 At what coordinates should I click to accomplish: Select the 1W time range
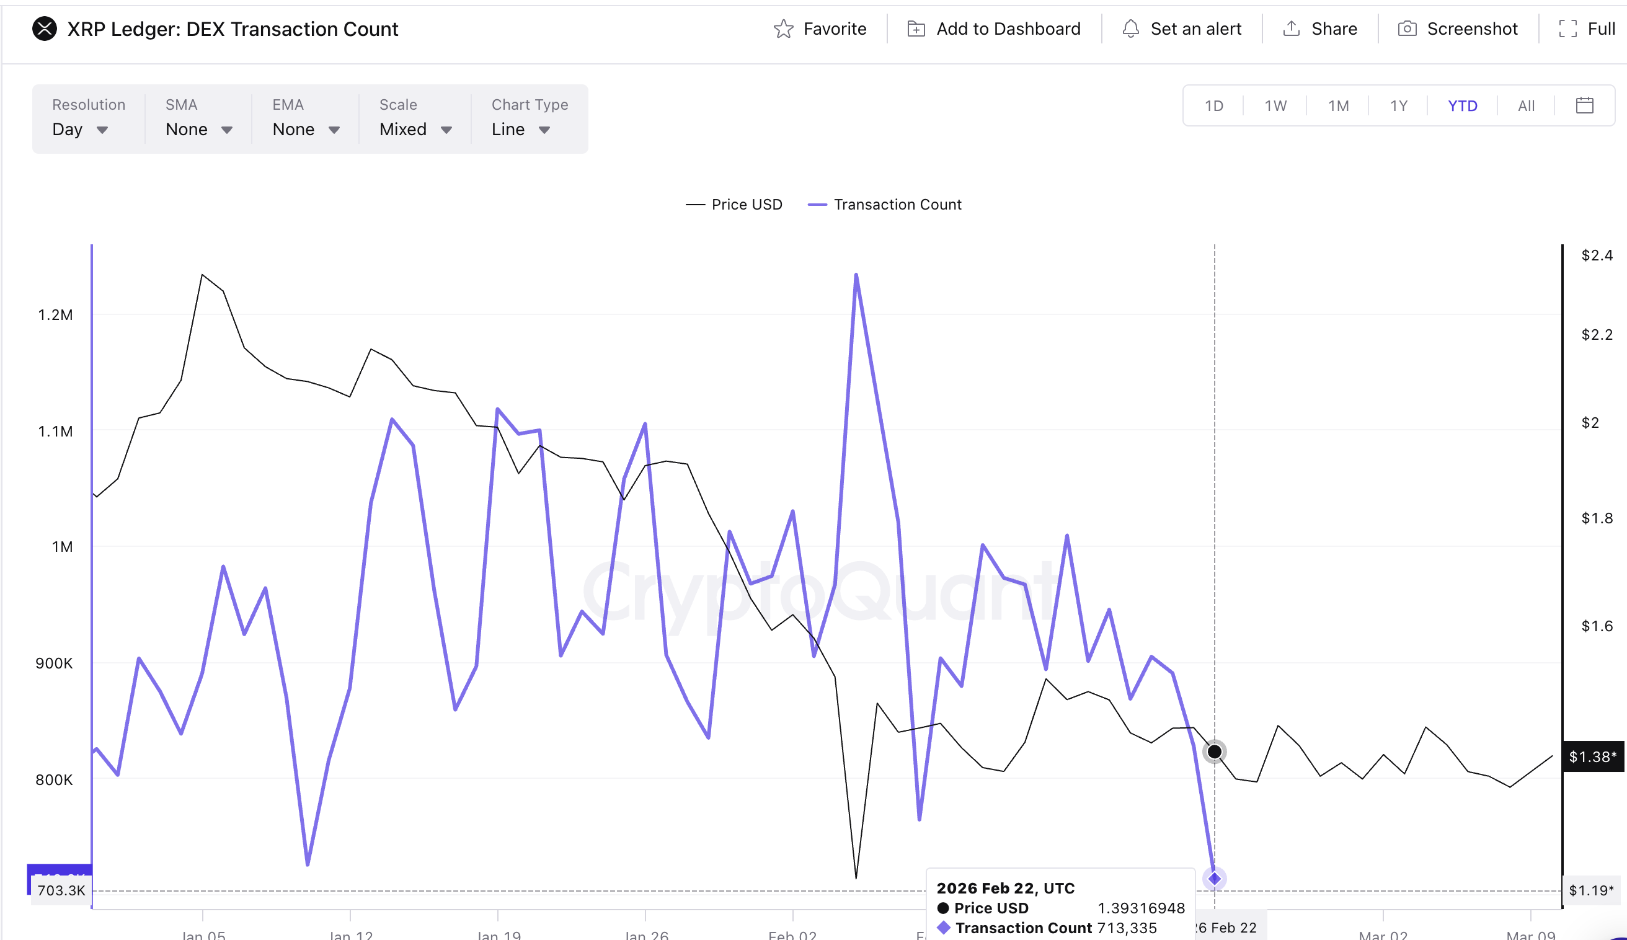[x=1275, y=105]
